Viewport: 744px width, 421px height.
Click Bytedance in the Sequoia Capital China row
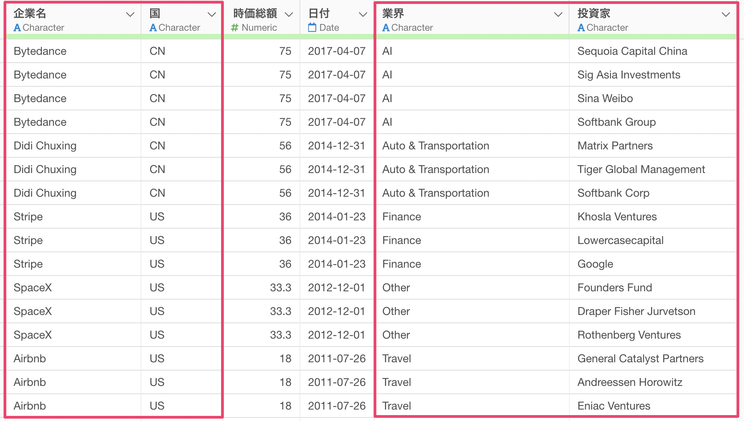[40, 51]
